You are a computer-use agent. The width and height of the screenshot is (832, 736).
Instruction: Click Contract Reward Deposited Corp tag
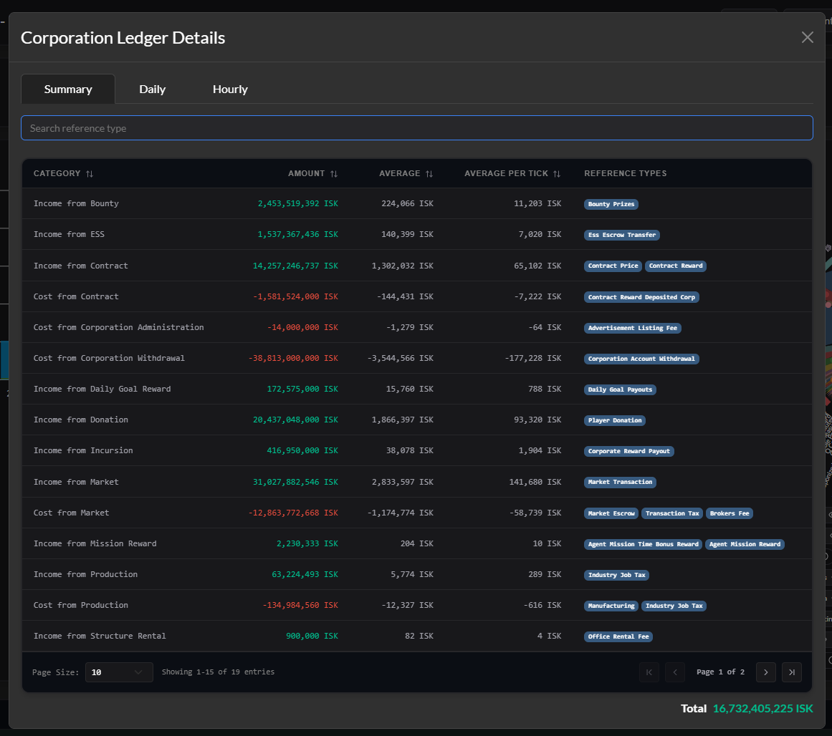[x=641, y=297]
